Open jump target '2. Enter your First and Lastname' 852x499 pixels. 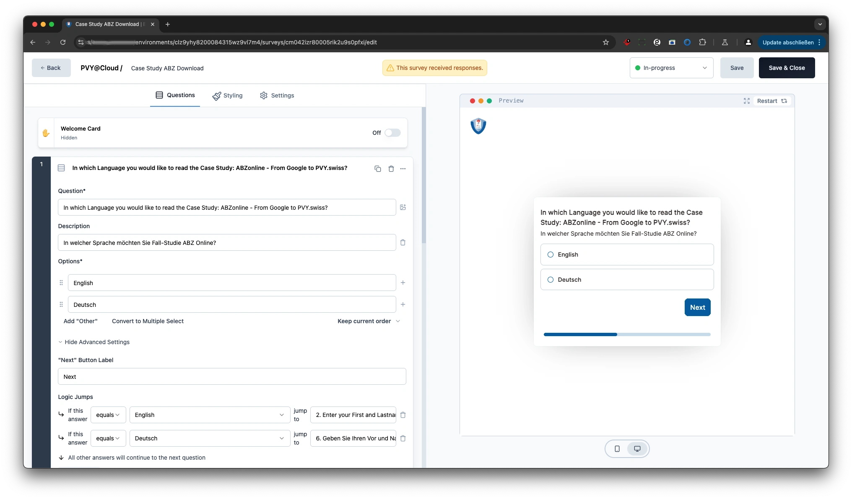coord(353,415)
